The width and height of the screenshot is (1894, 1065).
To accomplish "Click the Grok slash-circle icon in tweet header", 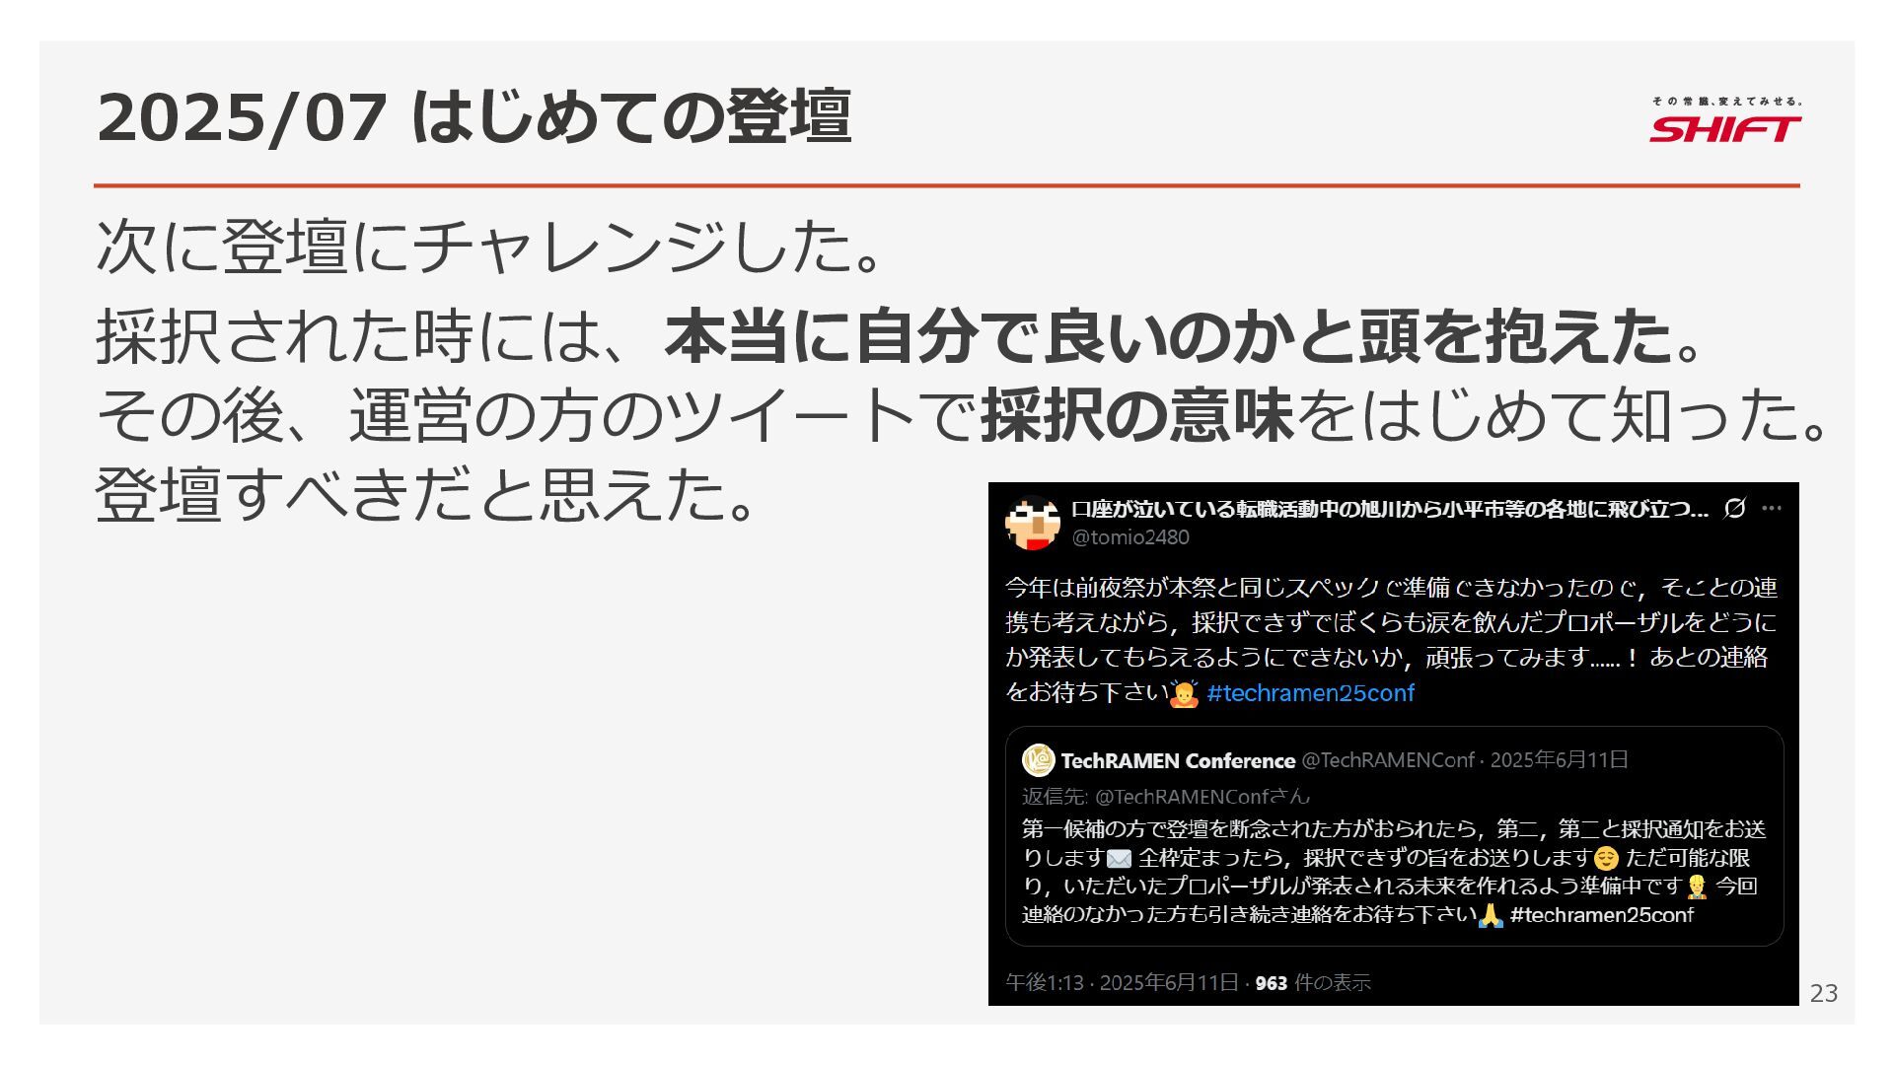I will pyautogui.click(x=1734, y=509).
